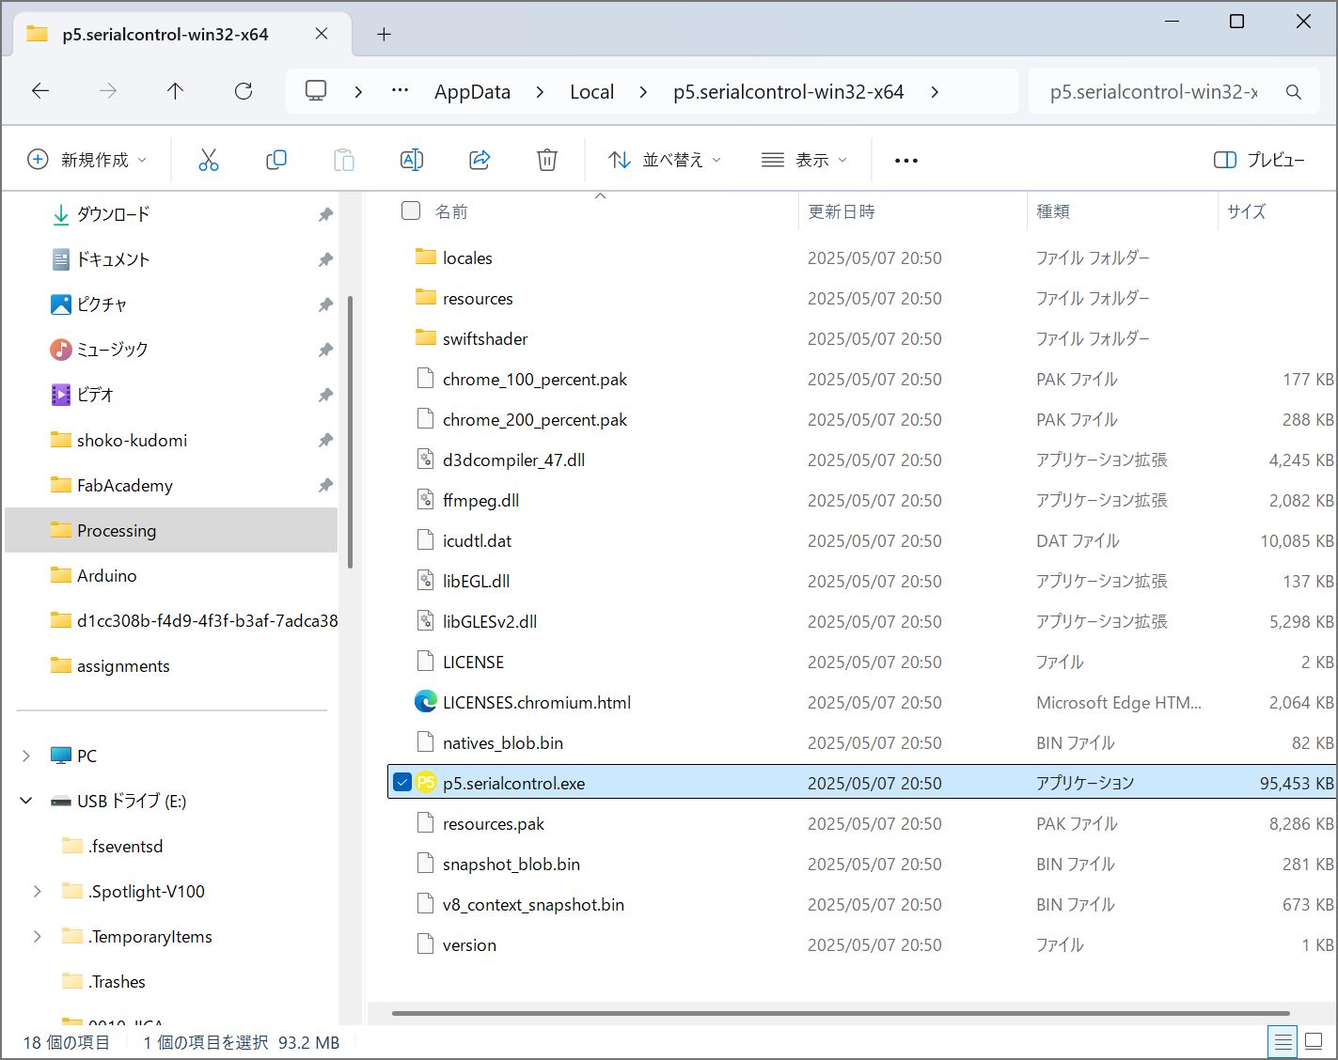Uncheck the p5.serialcontrol.exe checkbox
The image size is (1338, 1060).
402,783
